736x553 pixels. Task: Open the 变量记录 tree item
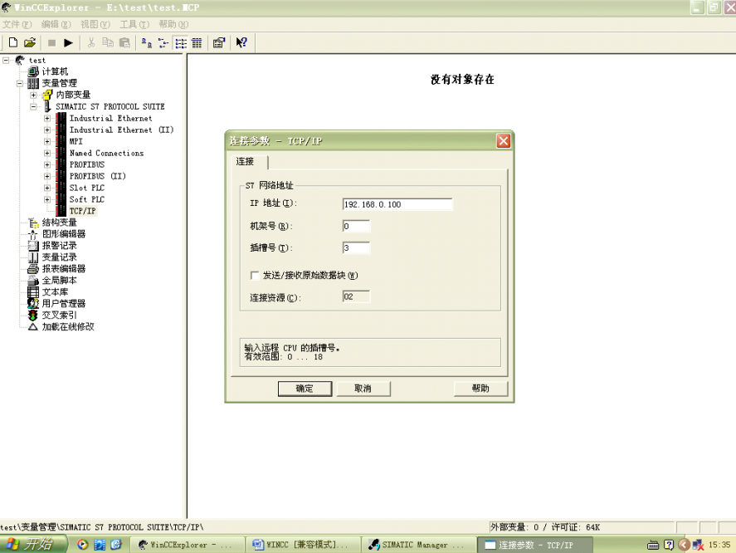coord(59,257)
